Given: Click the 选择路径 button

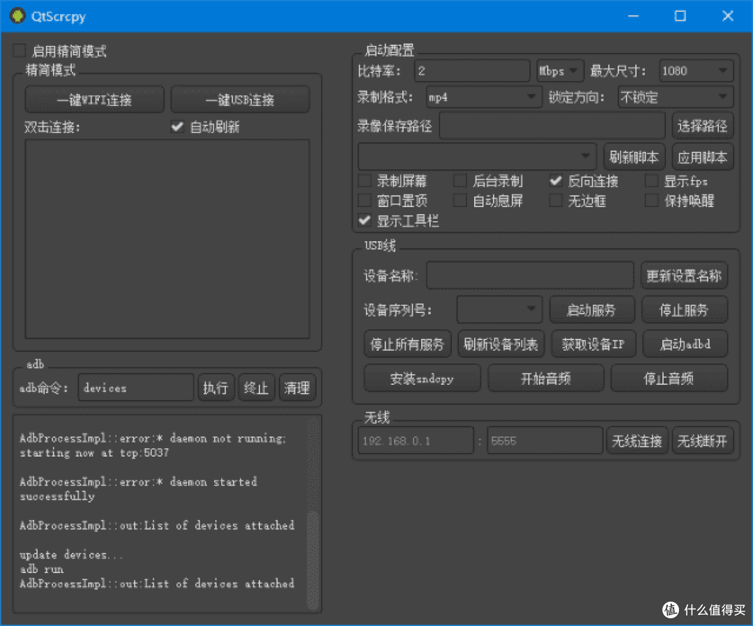Looking at the screenshot, I should click(703, 126).
